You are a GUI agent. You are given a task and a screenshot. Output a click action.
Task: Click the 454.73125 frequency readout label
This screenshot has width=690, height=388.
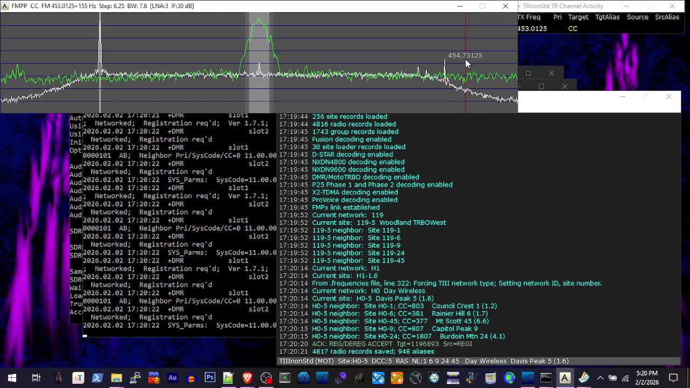[465, 55]
